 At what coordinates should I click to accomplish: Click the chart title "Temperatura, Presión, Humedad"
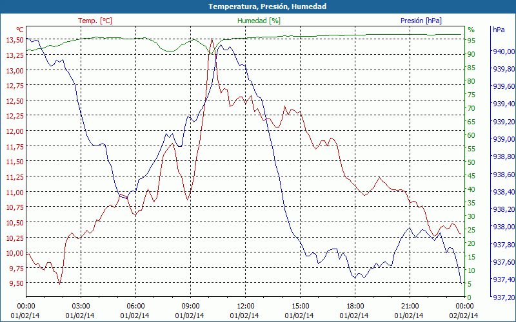[x=267, y=6]
